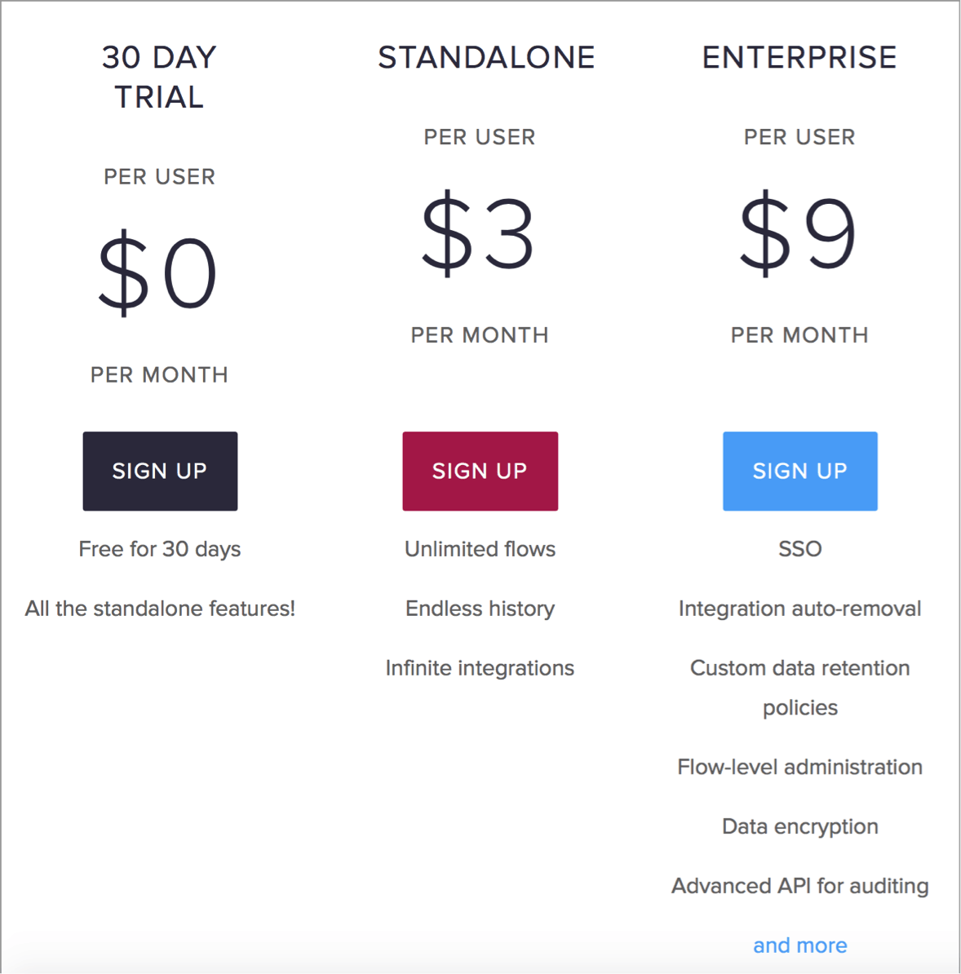
Task: Click the $0 price figure
Action: pos(157,272)
